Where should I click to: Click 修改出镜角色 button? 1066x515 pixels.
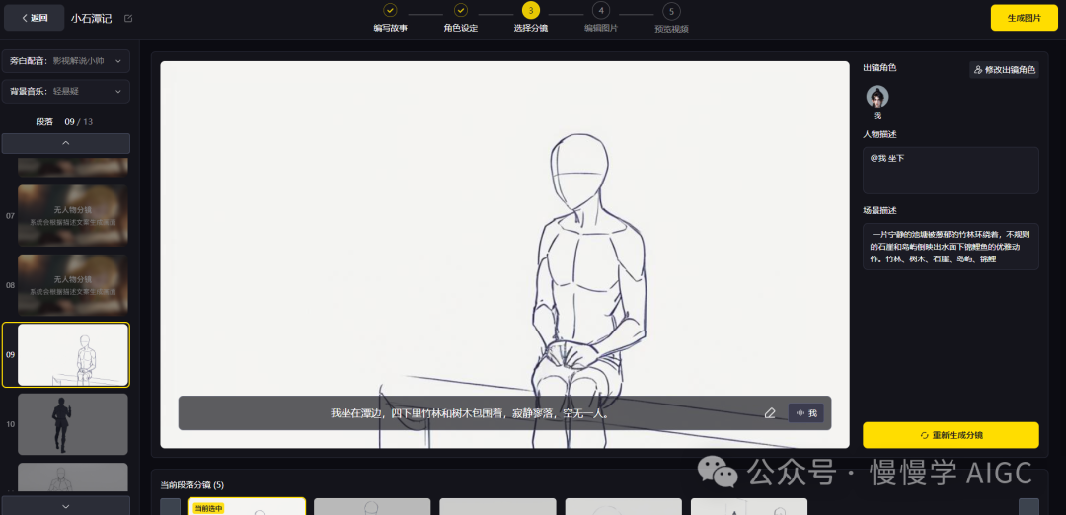(x=1004, y=69)
